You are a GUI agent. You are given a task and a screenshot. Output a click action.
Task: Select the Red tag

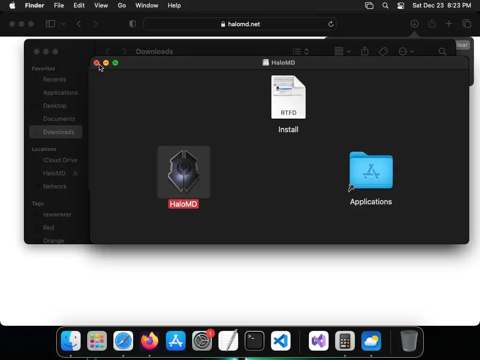coord(56,228)
